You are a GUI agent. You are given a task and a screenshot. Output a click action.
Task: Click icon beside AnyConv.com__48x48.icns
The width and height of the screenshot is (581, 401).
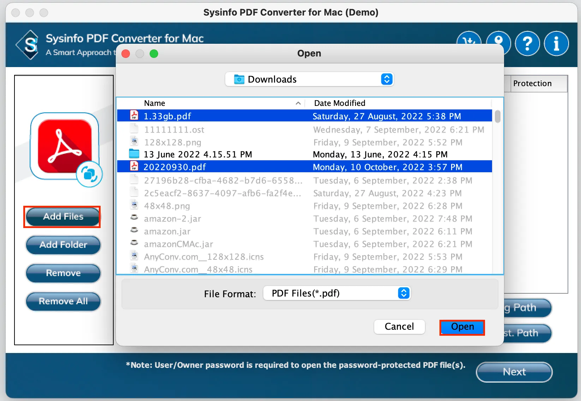coord(134,268)
